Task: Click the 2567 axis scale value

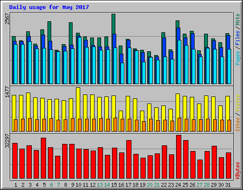Action: tap(7, 19)
